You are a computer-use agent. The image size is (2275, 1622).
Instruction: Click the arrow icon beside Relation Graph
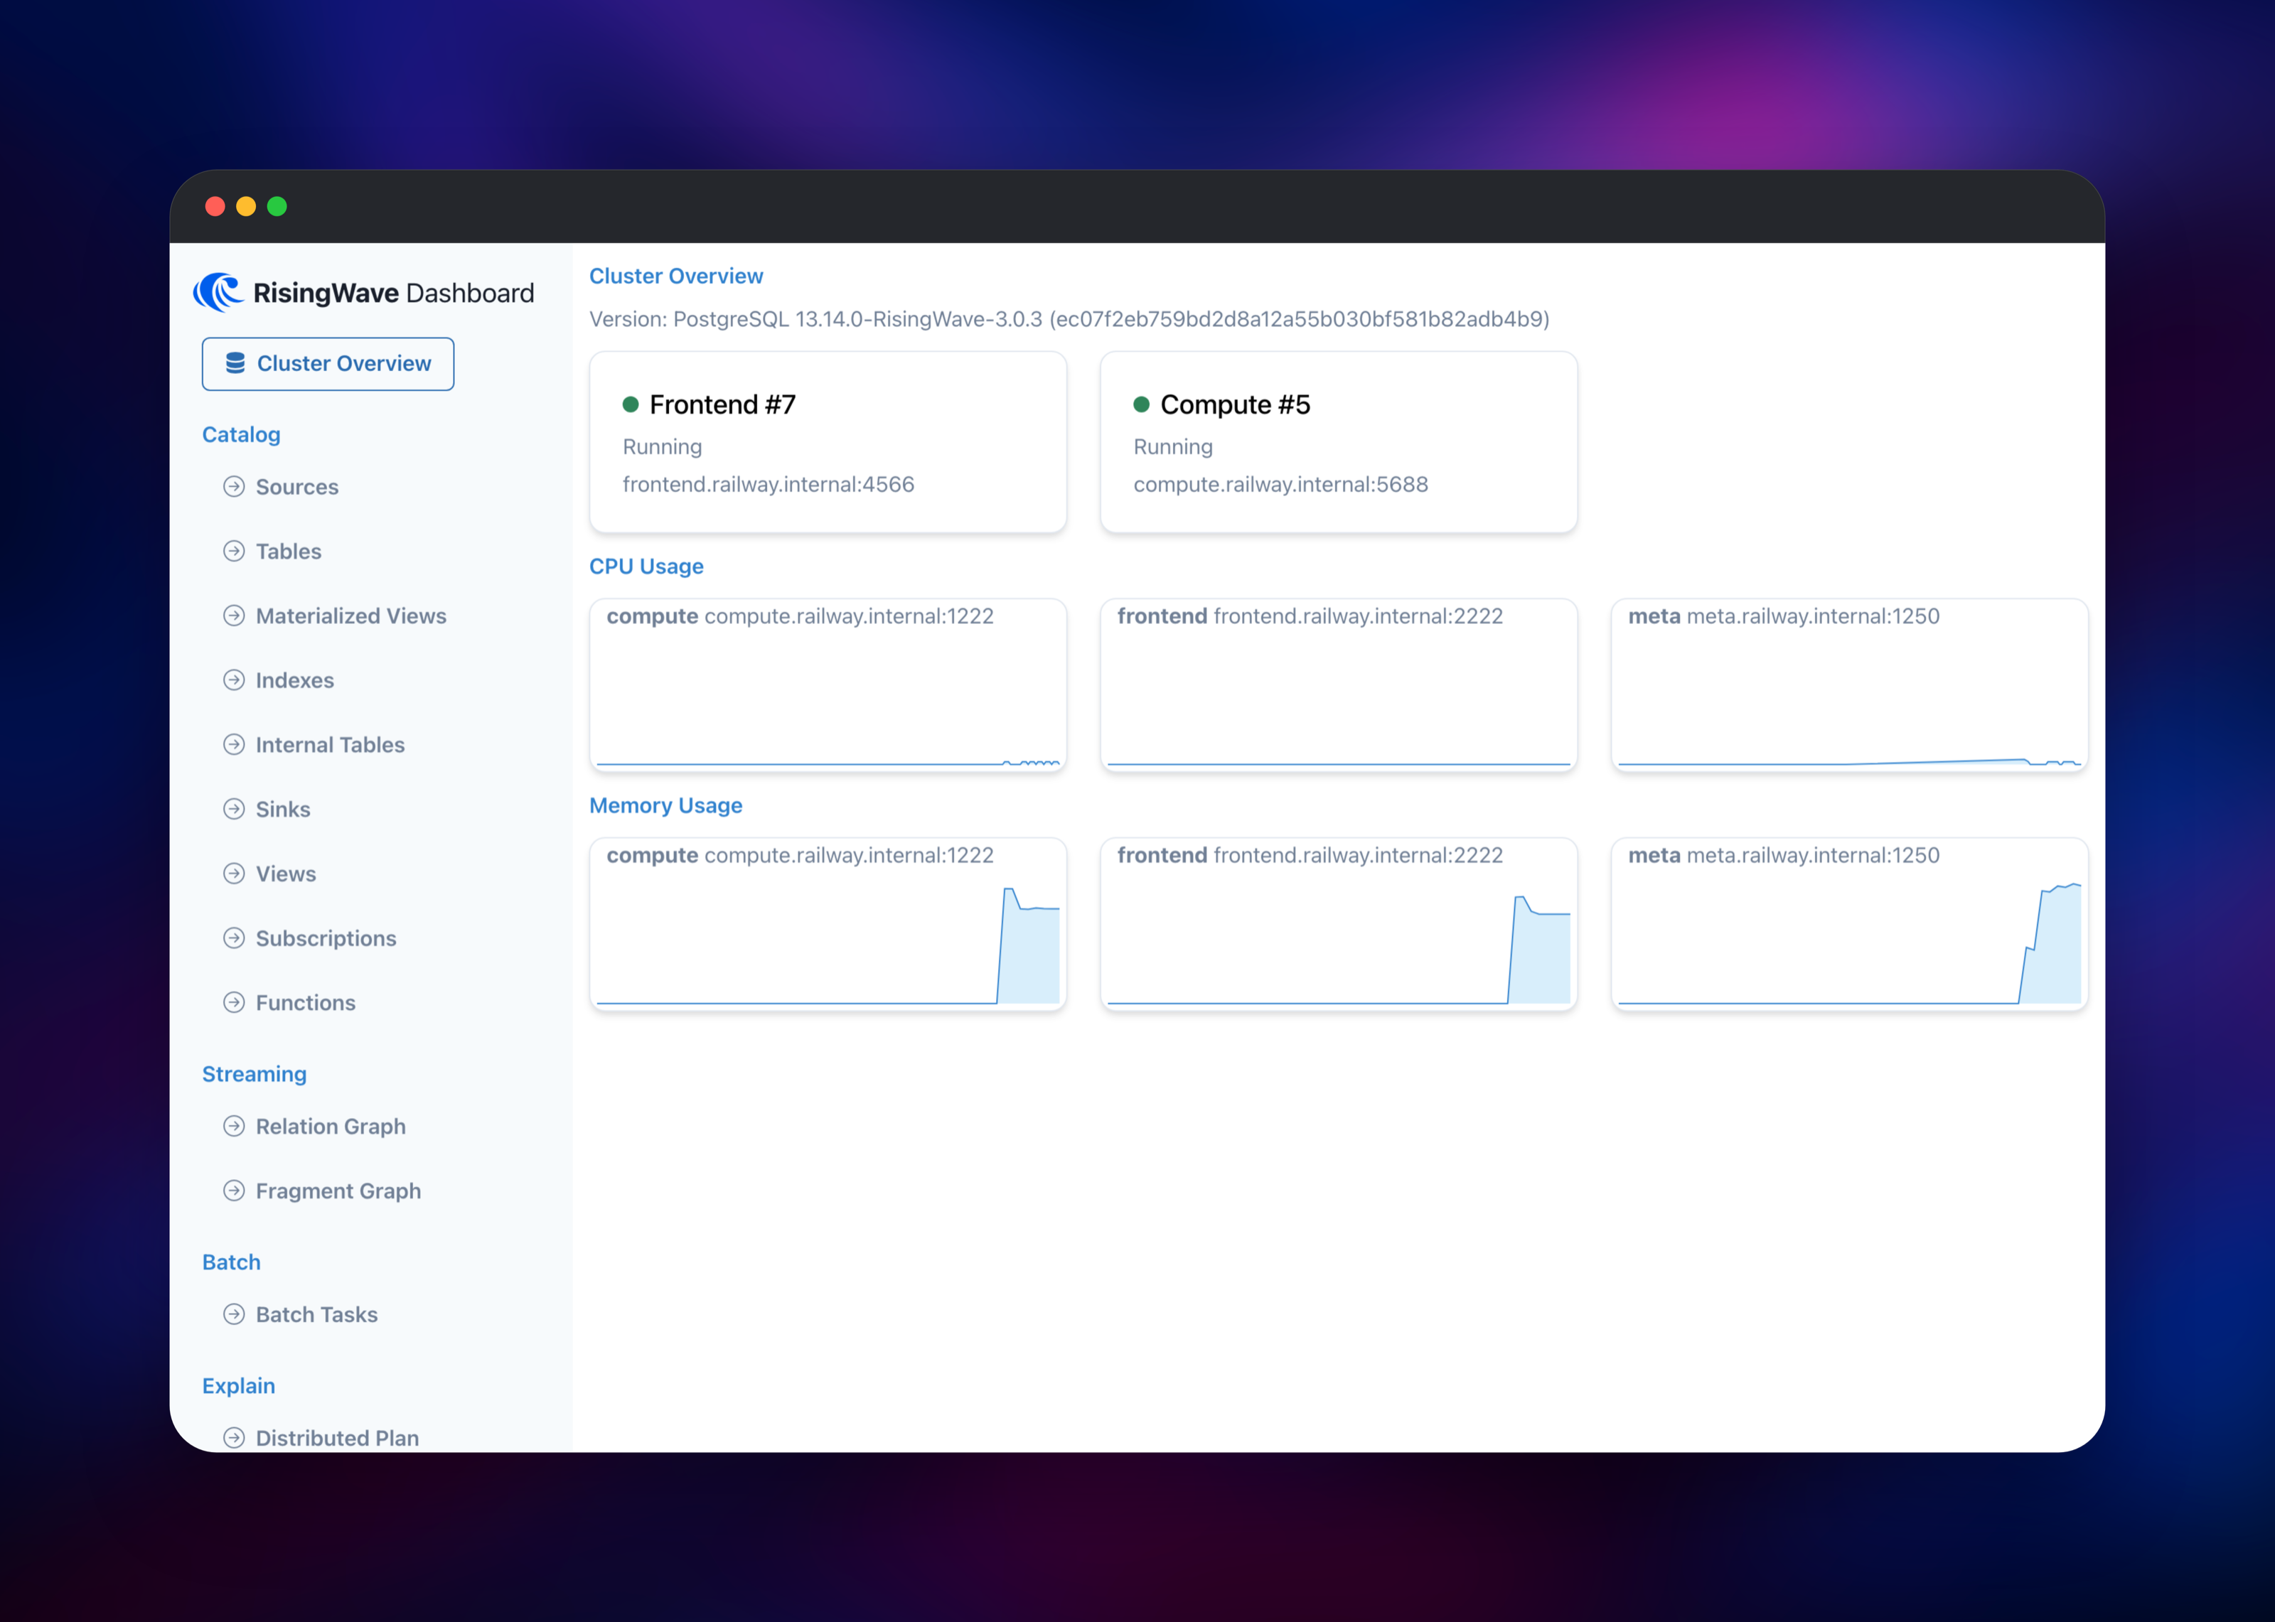234,1127
